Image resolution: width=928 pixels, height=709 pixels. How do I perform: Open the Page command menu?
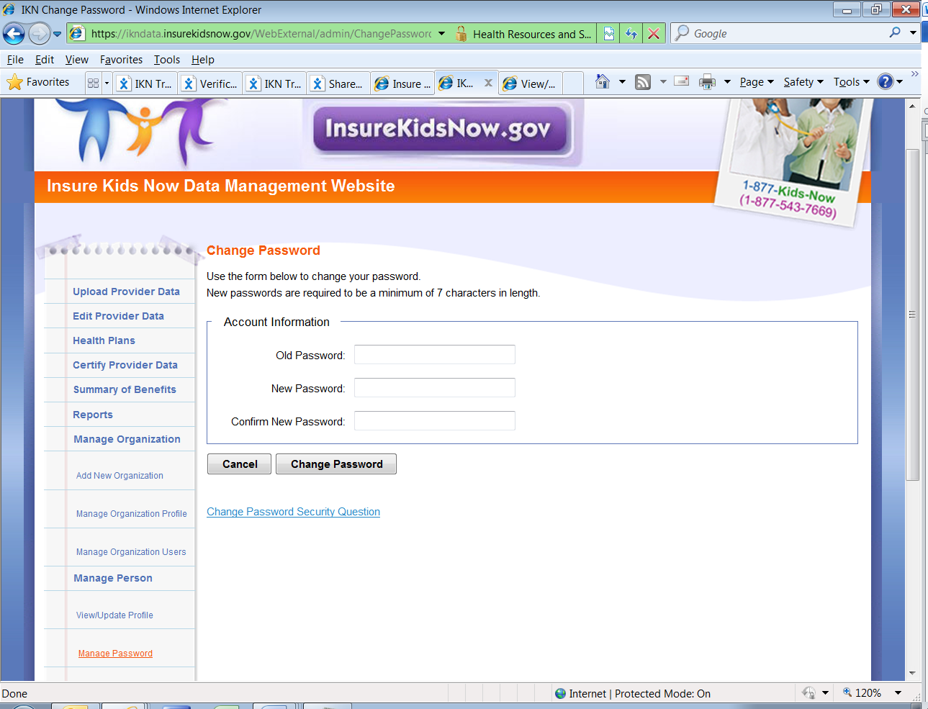coord(757,82)
